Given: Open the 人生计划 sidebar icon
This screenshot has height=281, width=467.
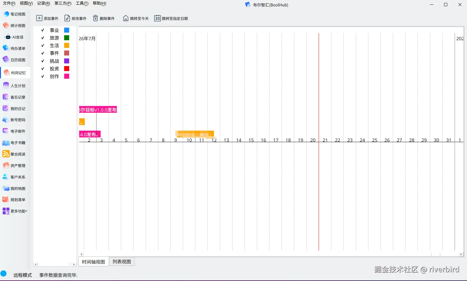Looking at the screenshot, I should click(6, 86).
